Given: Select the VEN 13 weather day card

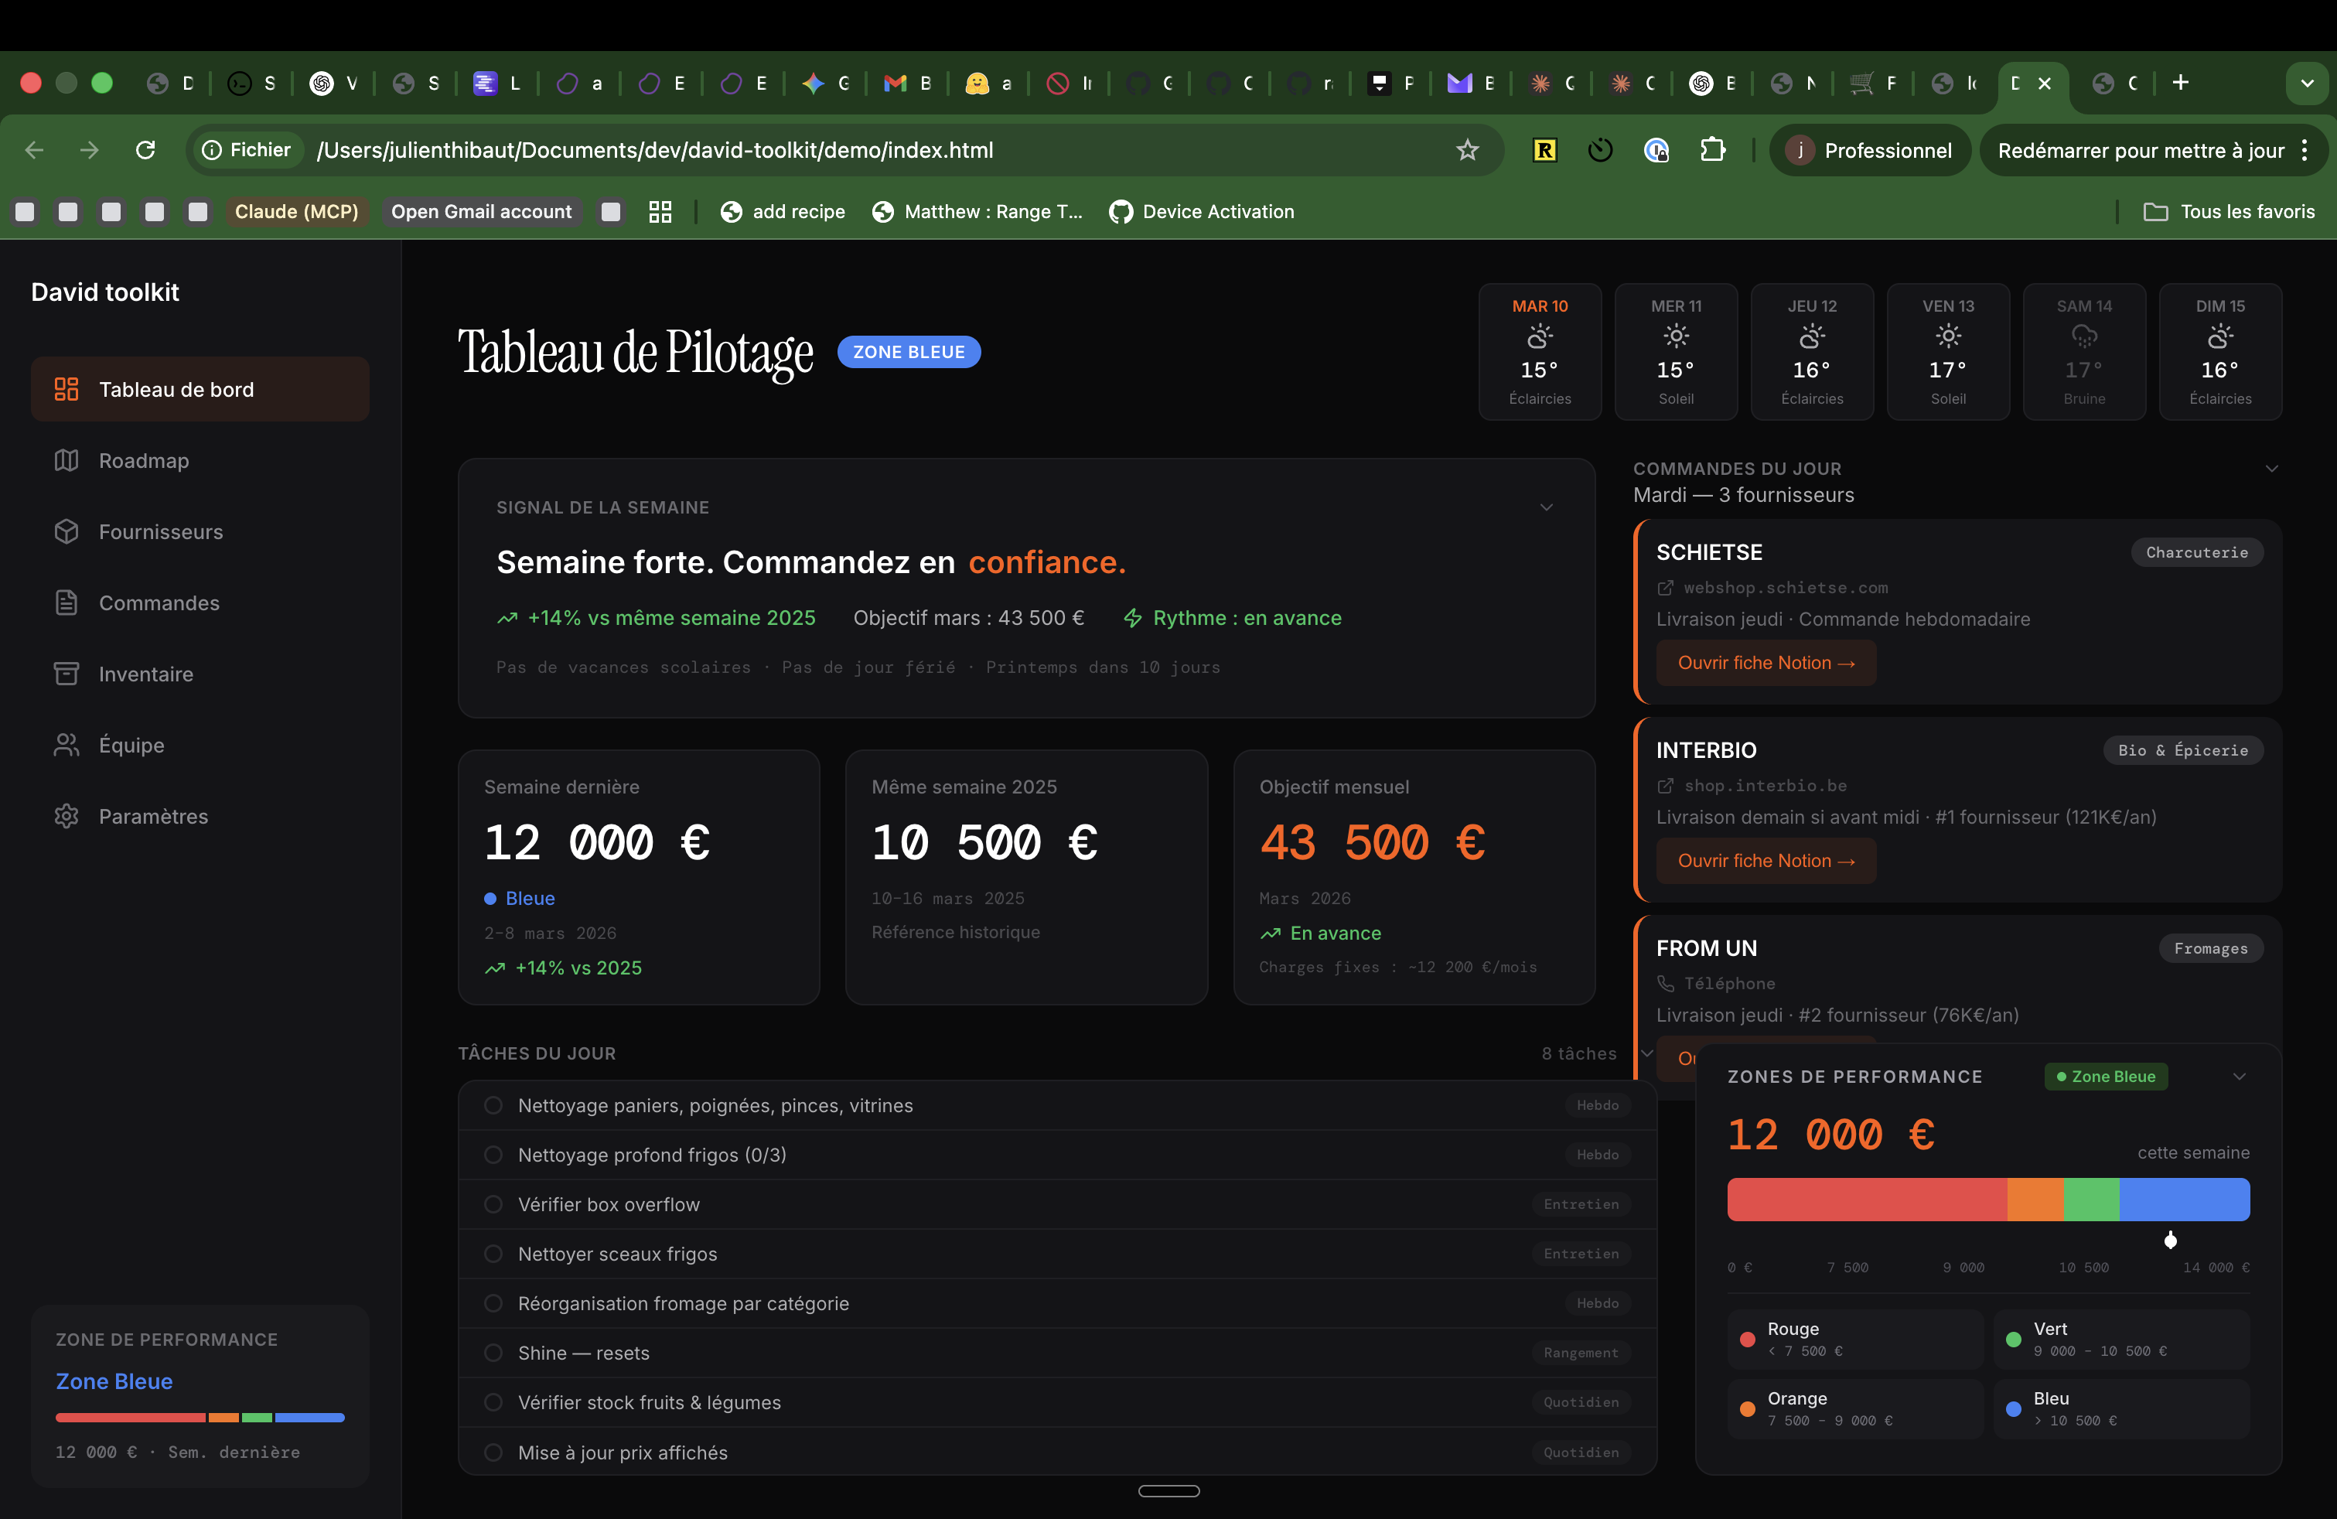Looking at the screenshot, I should (1947, 352).
